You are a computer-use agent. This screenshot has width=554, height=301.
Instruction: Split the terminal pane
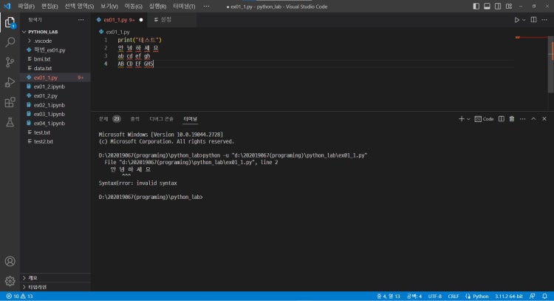tap(502, 119)
